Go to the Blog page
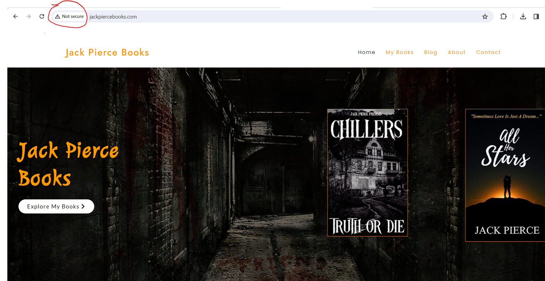This screenshot has width=545, height=281. coord(431,52)
